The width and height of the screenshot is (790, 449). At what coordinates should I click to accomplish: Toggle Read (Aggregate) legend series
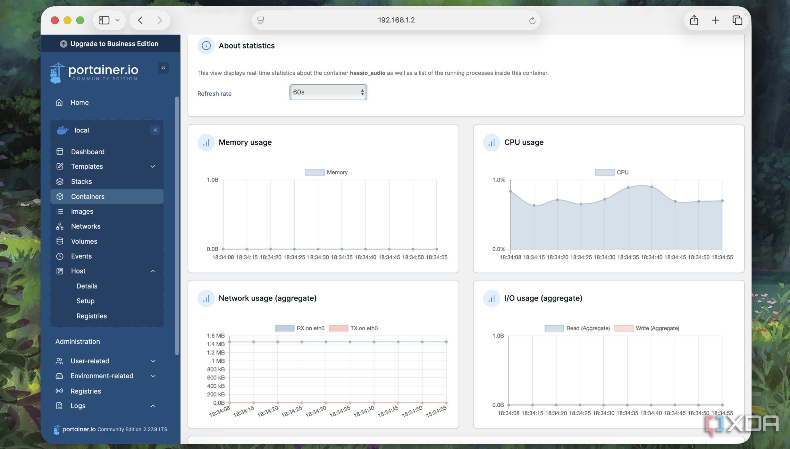(x=577, y=328)
